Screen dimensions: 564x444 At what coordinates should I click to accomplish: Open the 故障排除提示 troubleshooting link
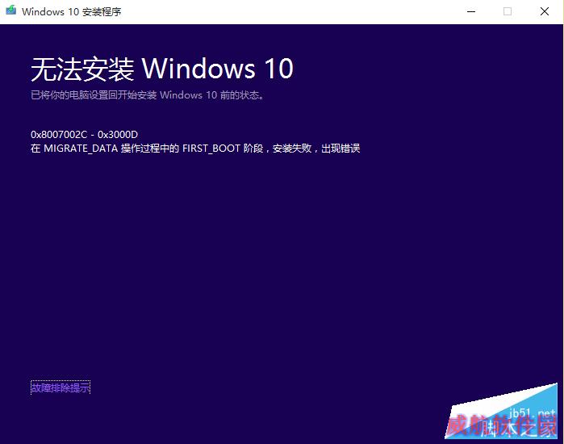(x=61, y=387)
